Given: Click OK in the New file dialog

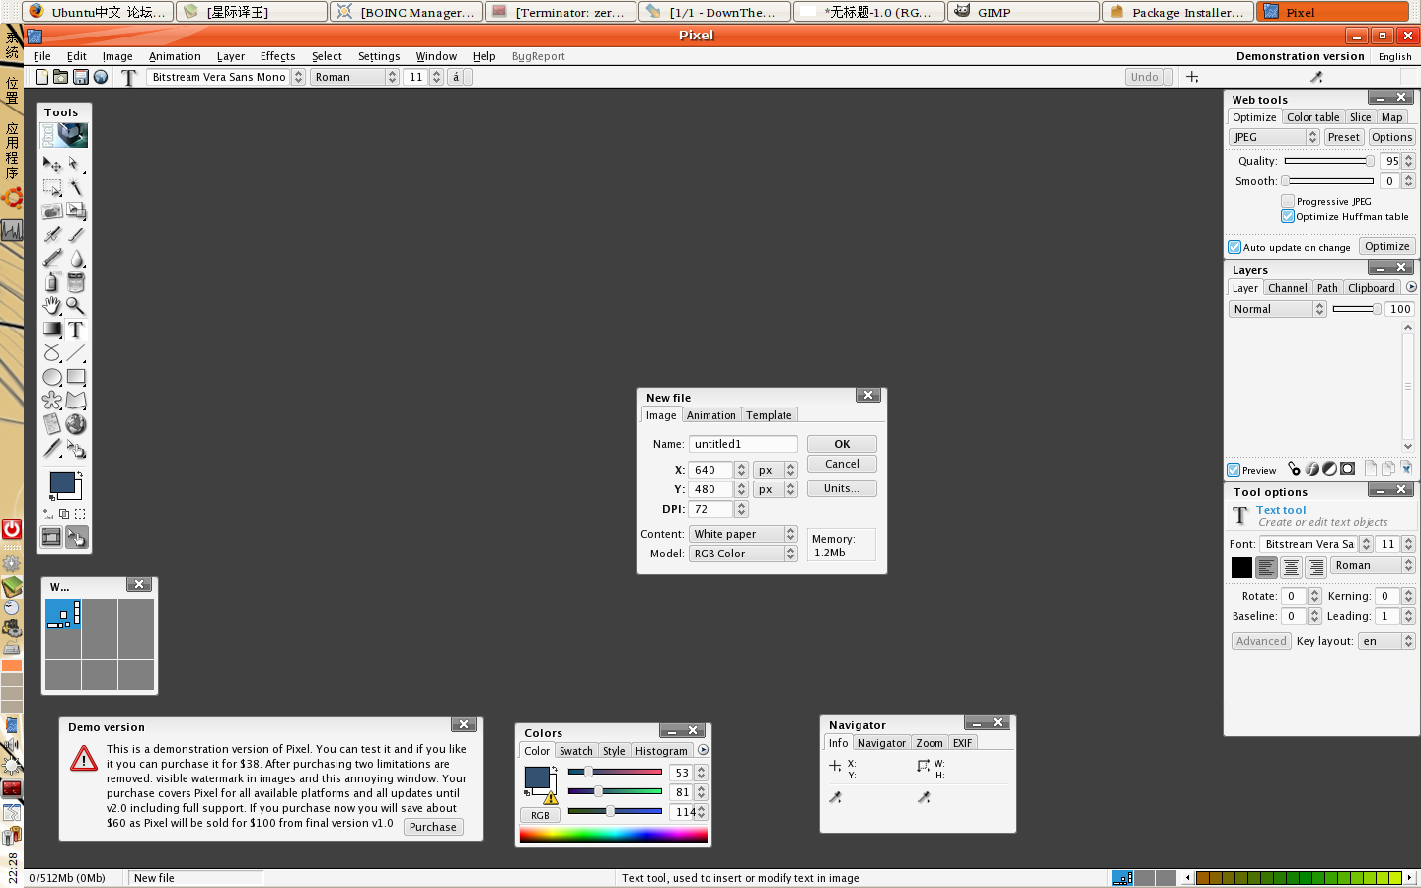Looking at the screenshot, I should coord(842,444).
